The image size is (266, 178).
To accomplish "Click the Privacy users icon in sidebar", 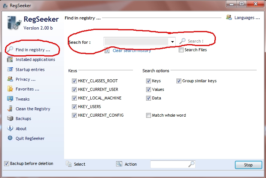I will coord(10,79).
